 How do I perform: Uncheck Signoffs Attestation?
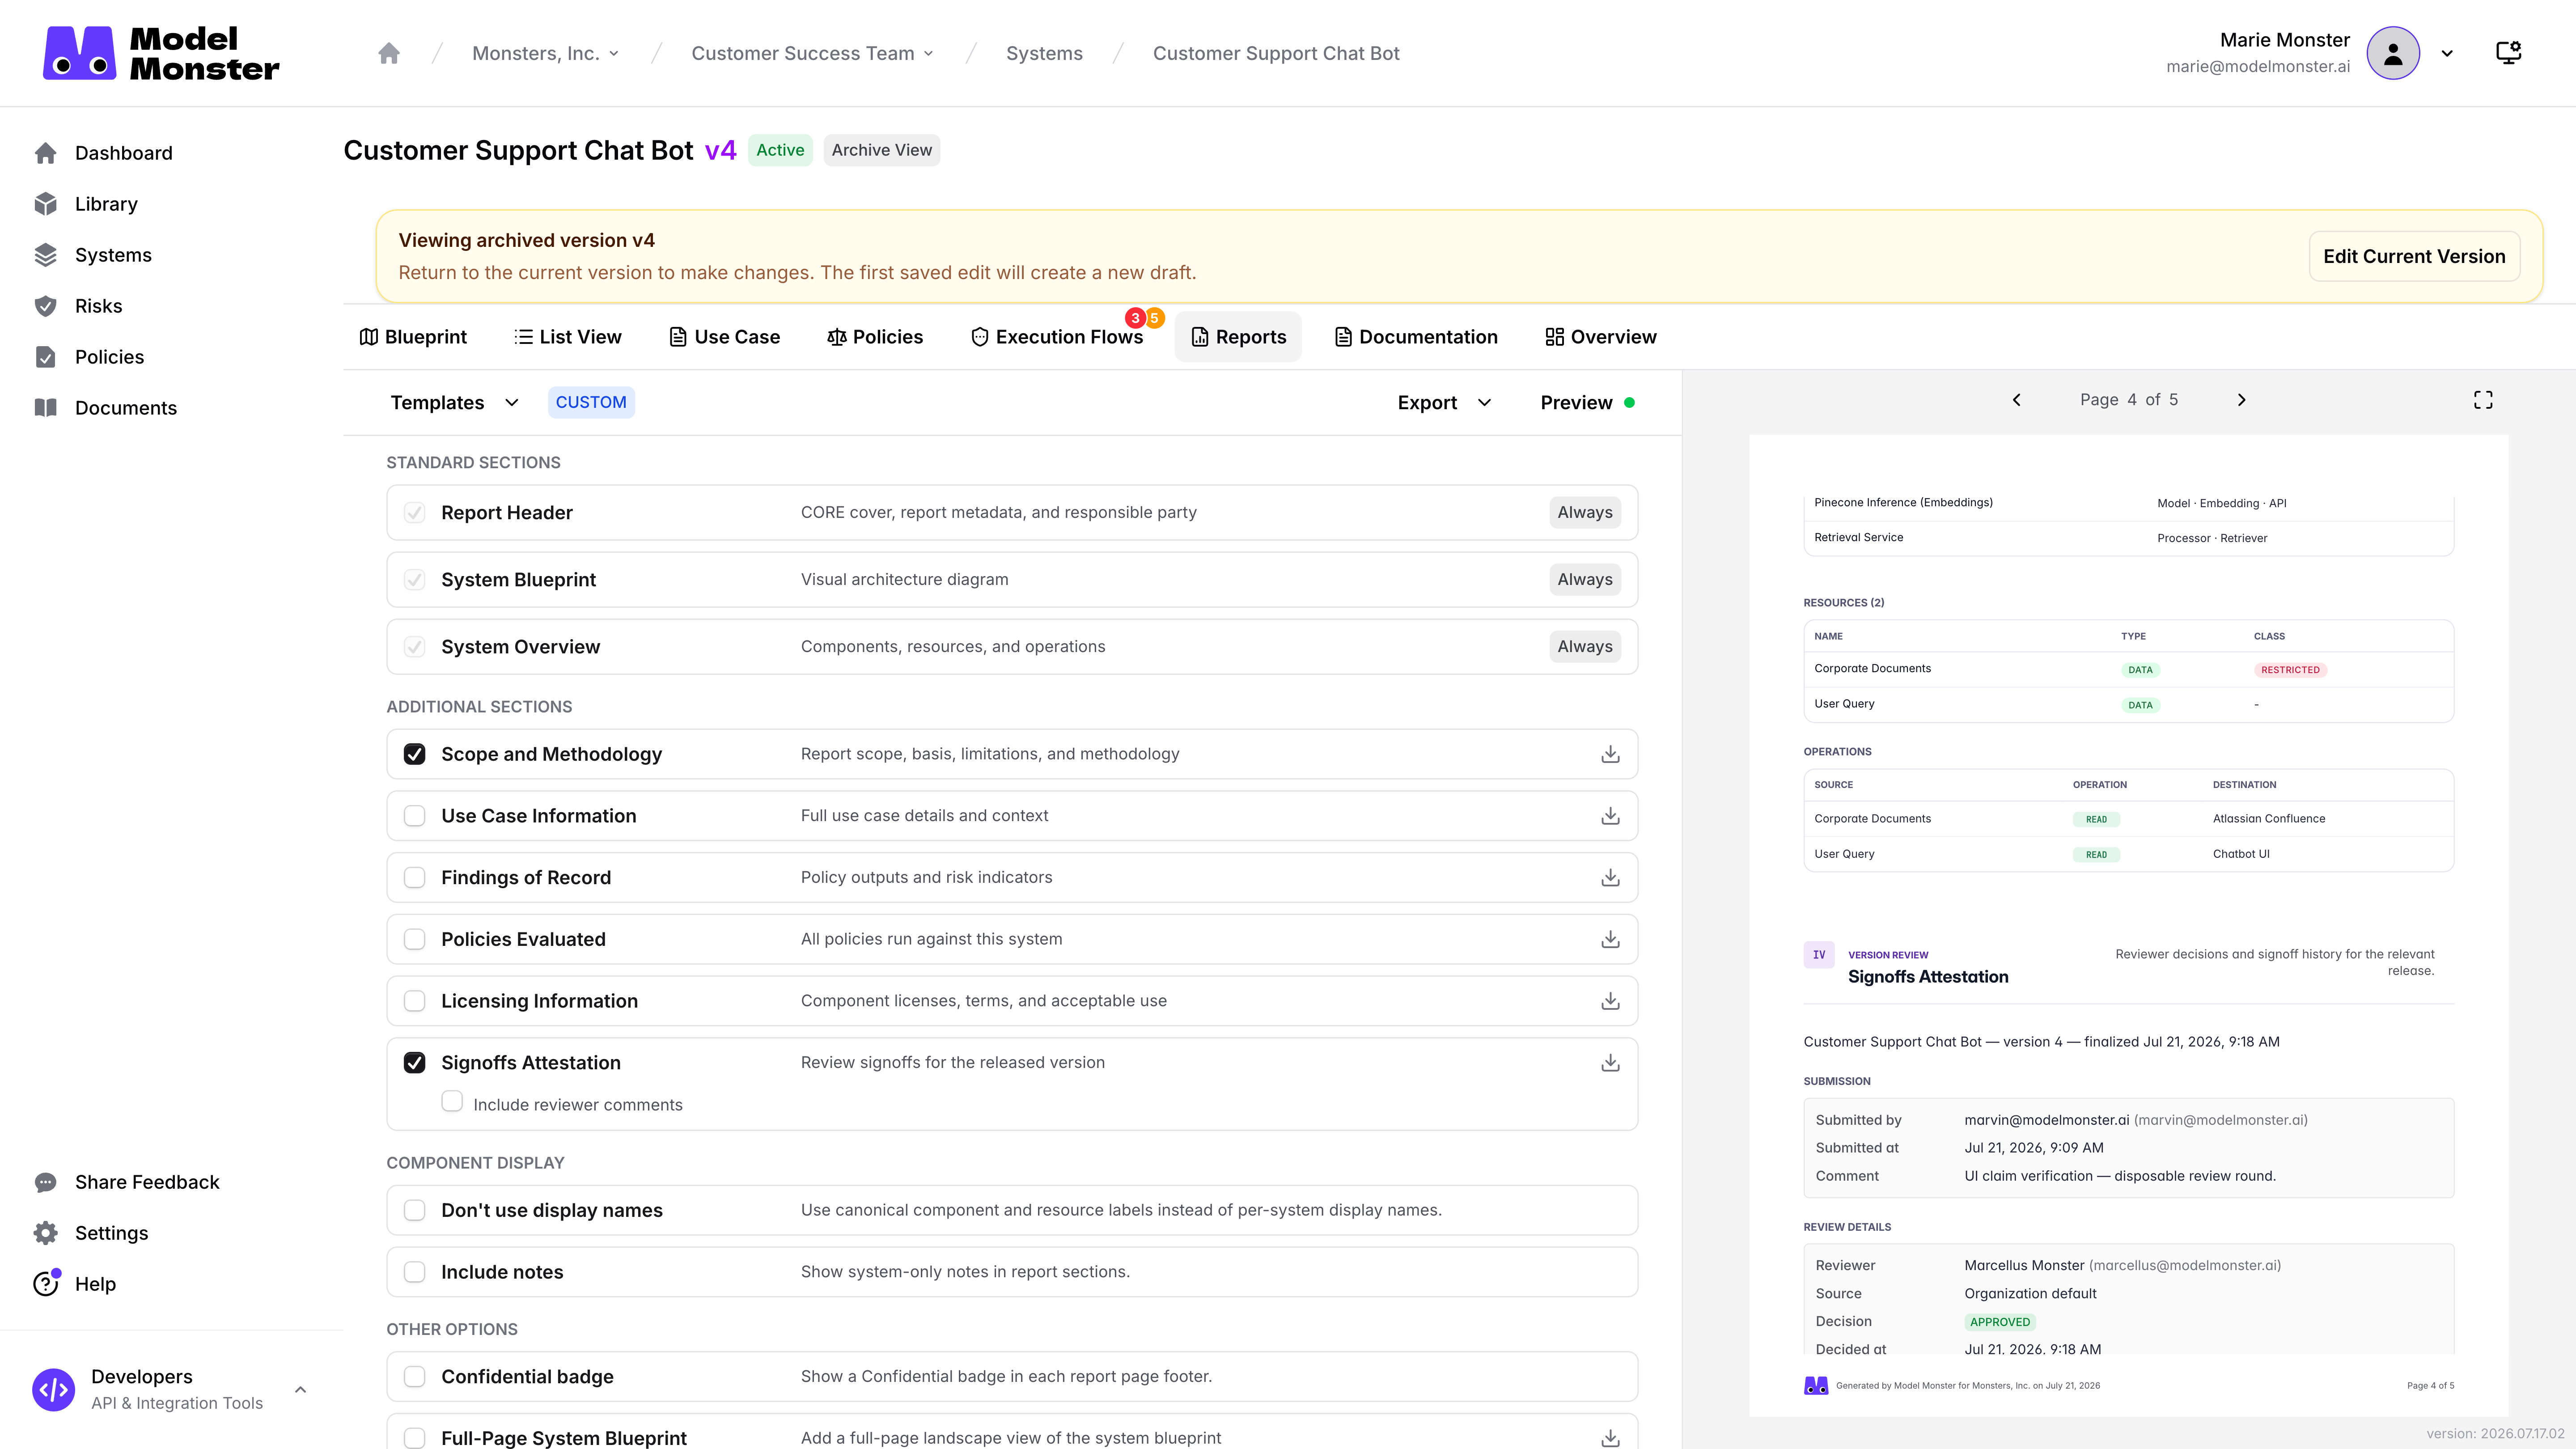coord(414,1063)
